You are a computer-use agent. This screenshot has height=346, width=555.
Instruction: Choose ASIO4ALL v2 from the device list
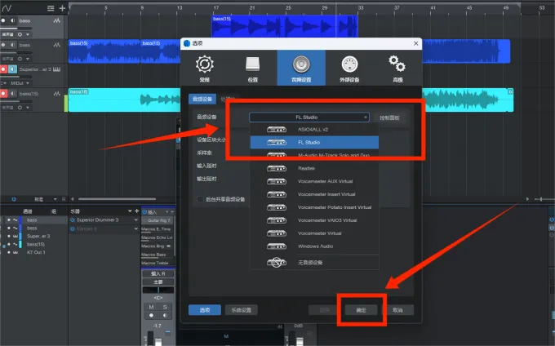[x=314, y=130]
